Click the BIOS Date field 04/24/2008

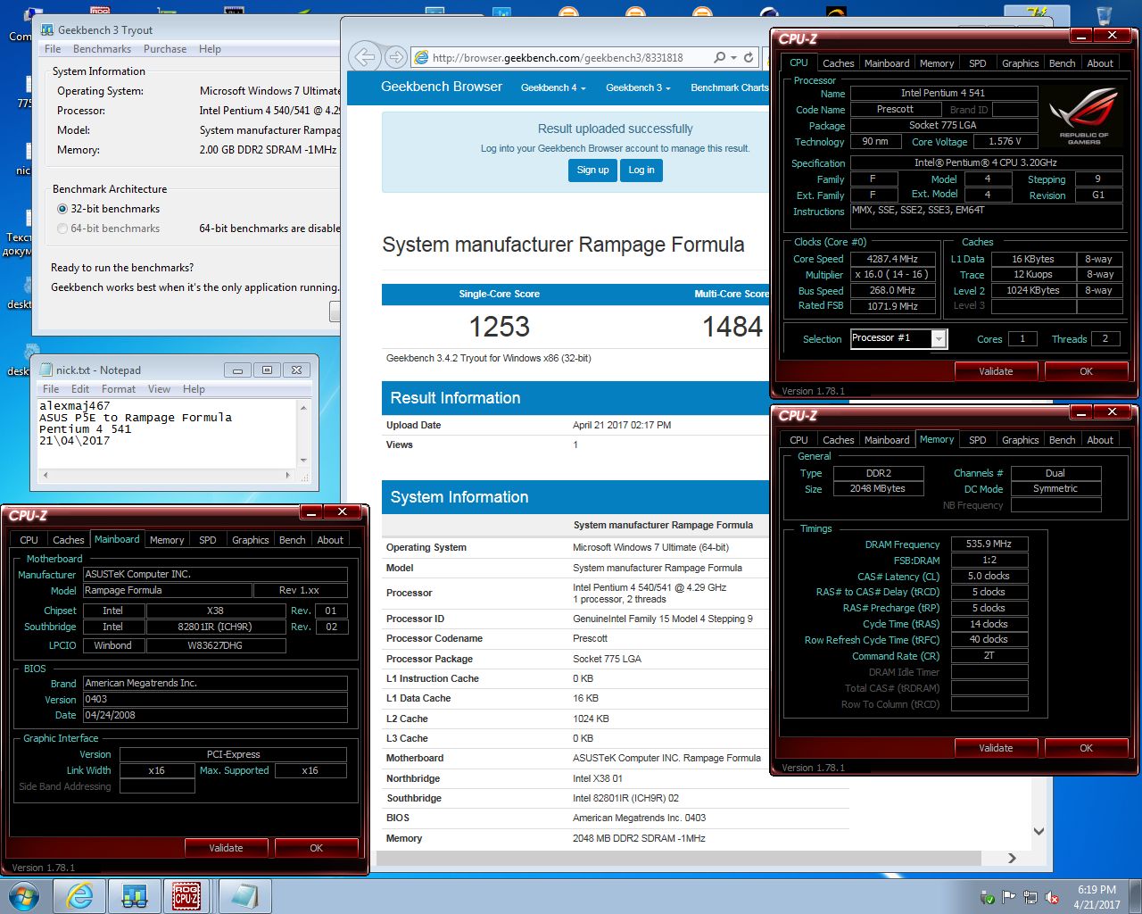pos(215,715)
